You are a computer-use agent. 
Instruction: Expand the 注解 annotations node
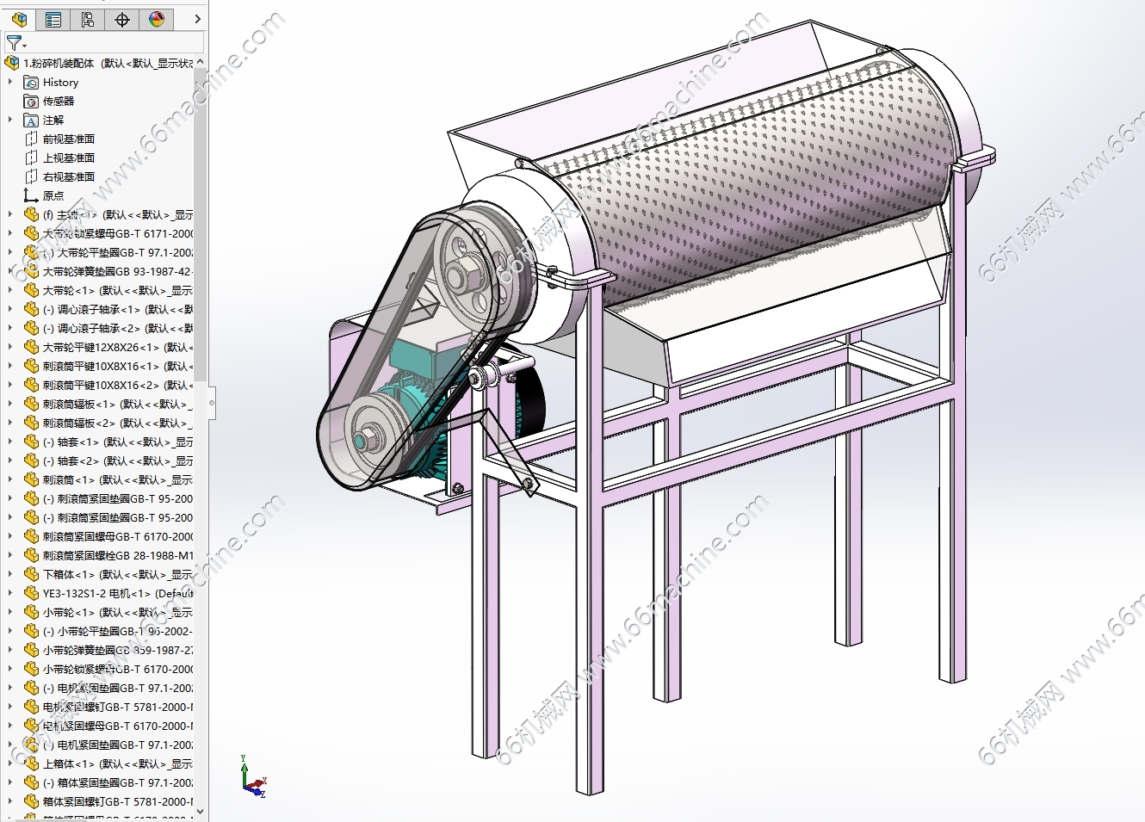point(10,121)
